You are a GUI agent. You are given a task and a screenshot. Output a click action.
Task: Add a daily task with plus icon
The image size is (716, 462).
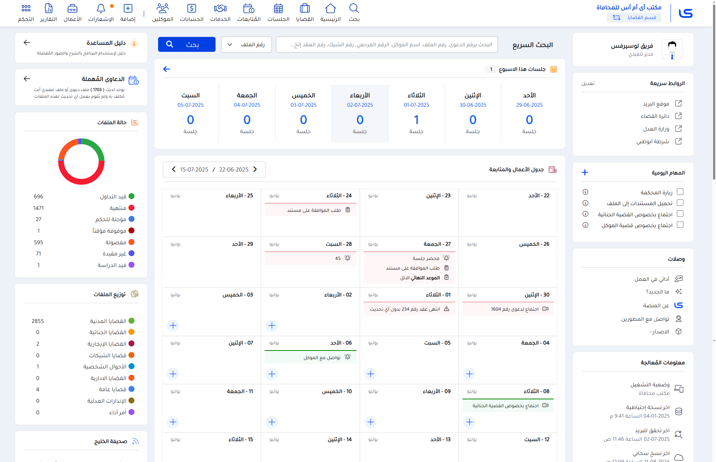coord(585,172)
